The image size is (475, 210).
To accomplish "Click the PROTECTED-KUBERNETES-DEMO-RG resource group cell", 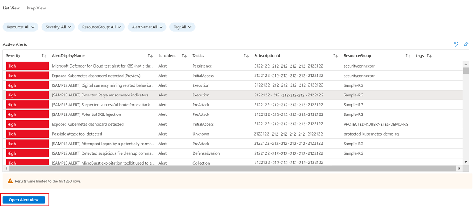I will pyautogui.click(x=376, y=124).
